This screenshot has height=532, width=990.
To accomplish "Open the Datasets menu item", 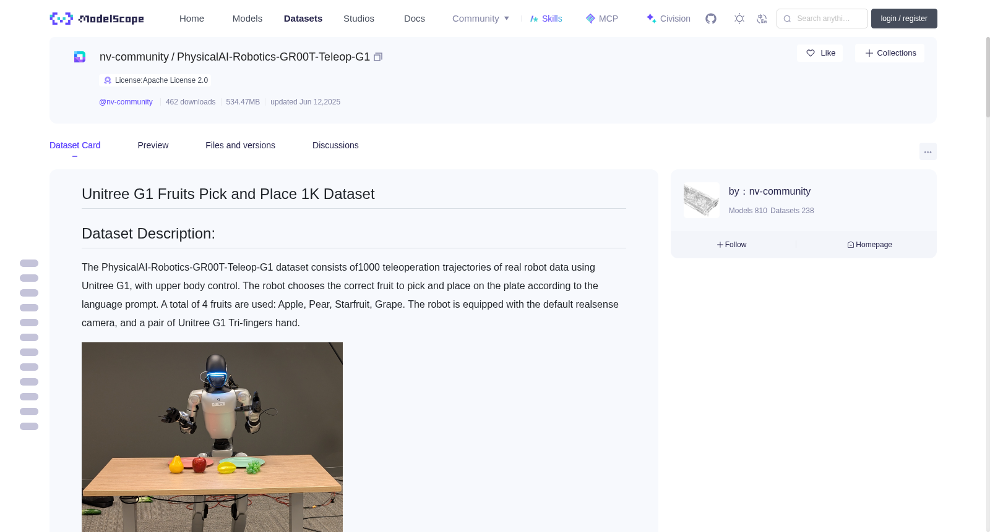I will point(303,19).
